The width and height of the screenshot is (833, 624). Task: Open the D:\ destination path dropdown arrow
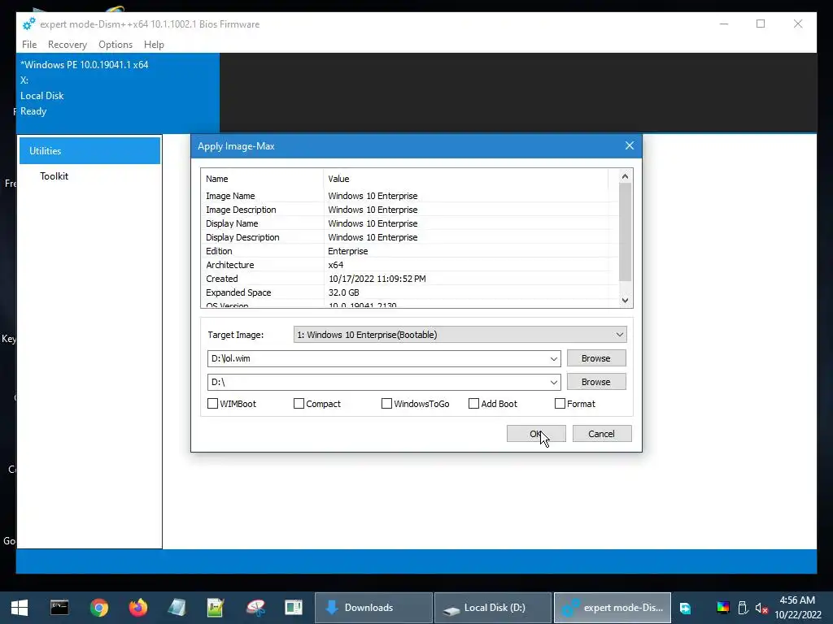tap(553, 382)
